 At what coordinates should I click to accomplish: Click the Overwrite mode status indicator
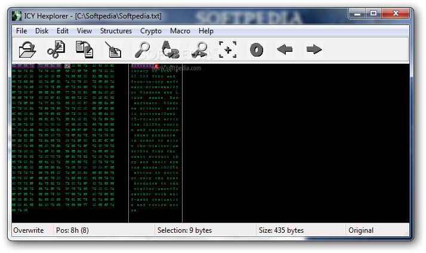[x=29, y=230]
